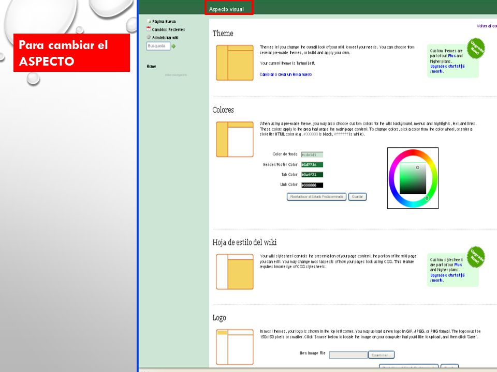The height and width of the screenshot is (372, 497).
Task: Click the Link Color value field
Action: click(312, 185)
